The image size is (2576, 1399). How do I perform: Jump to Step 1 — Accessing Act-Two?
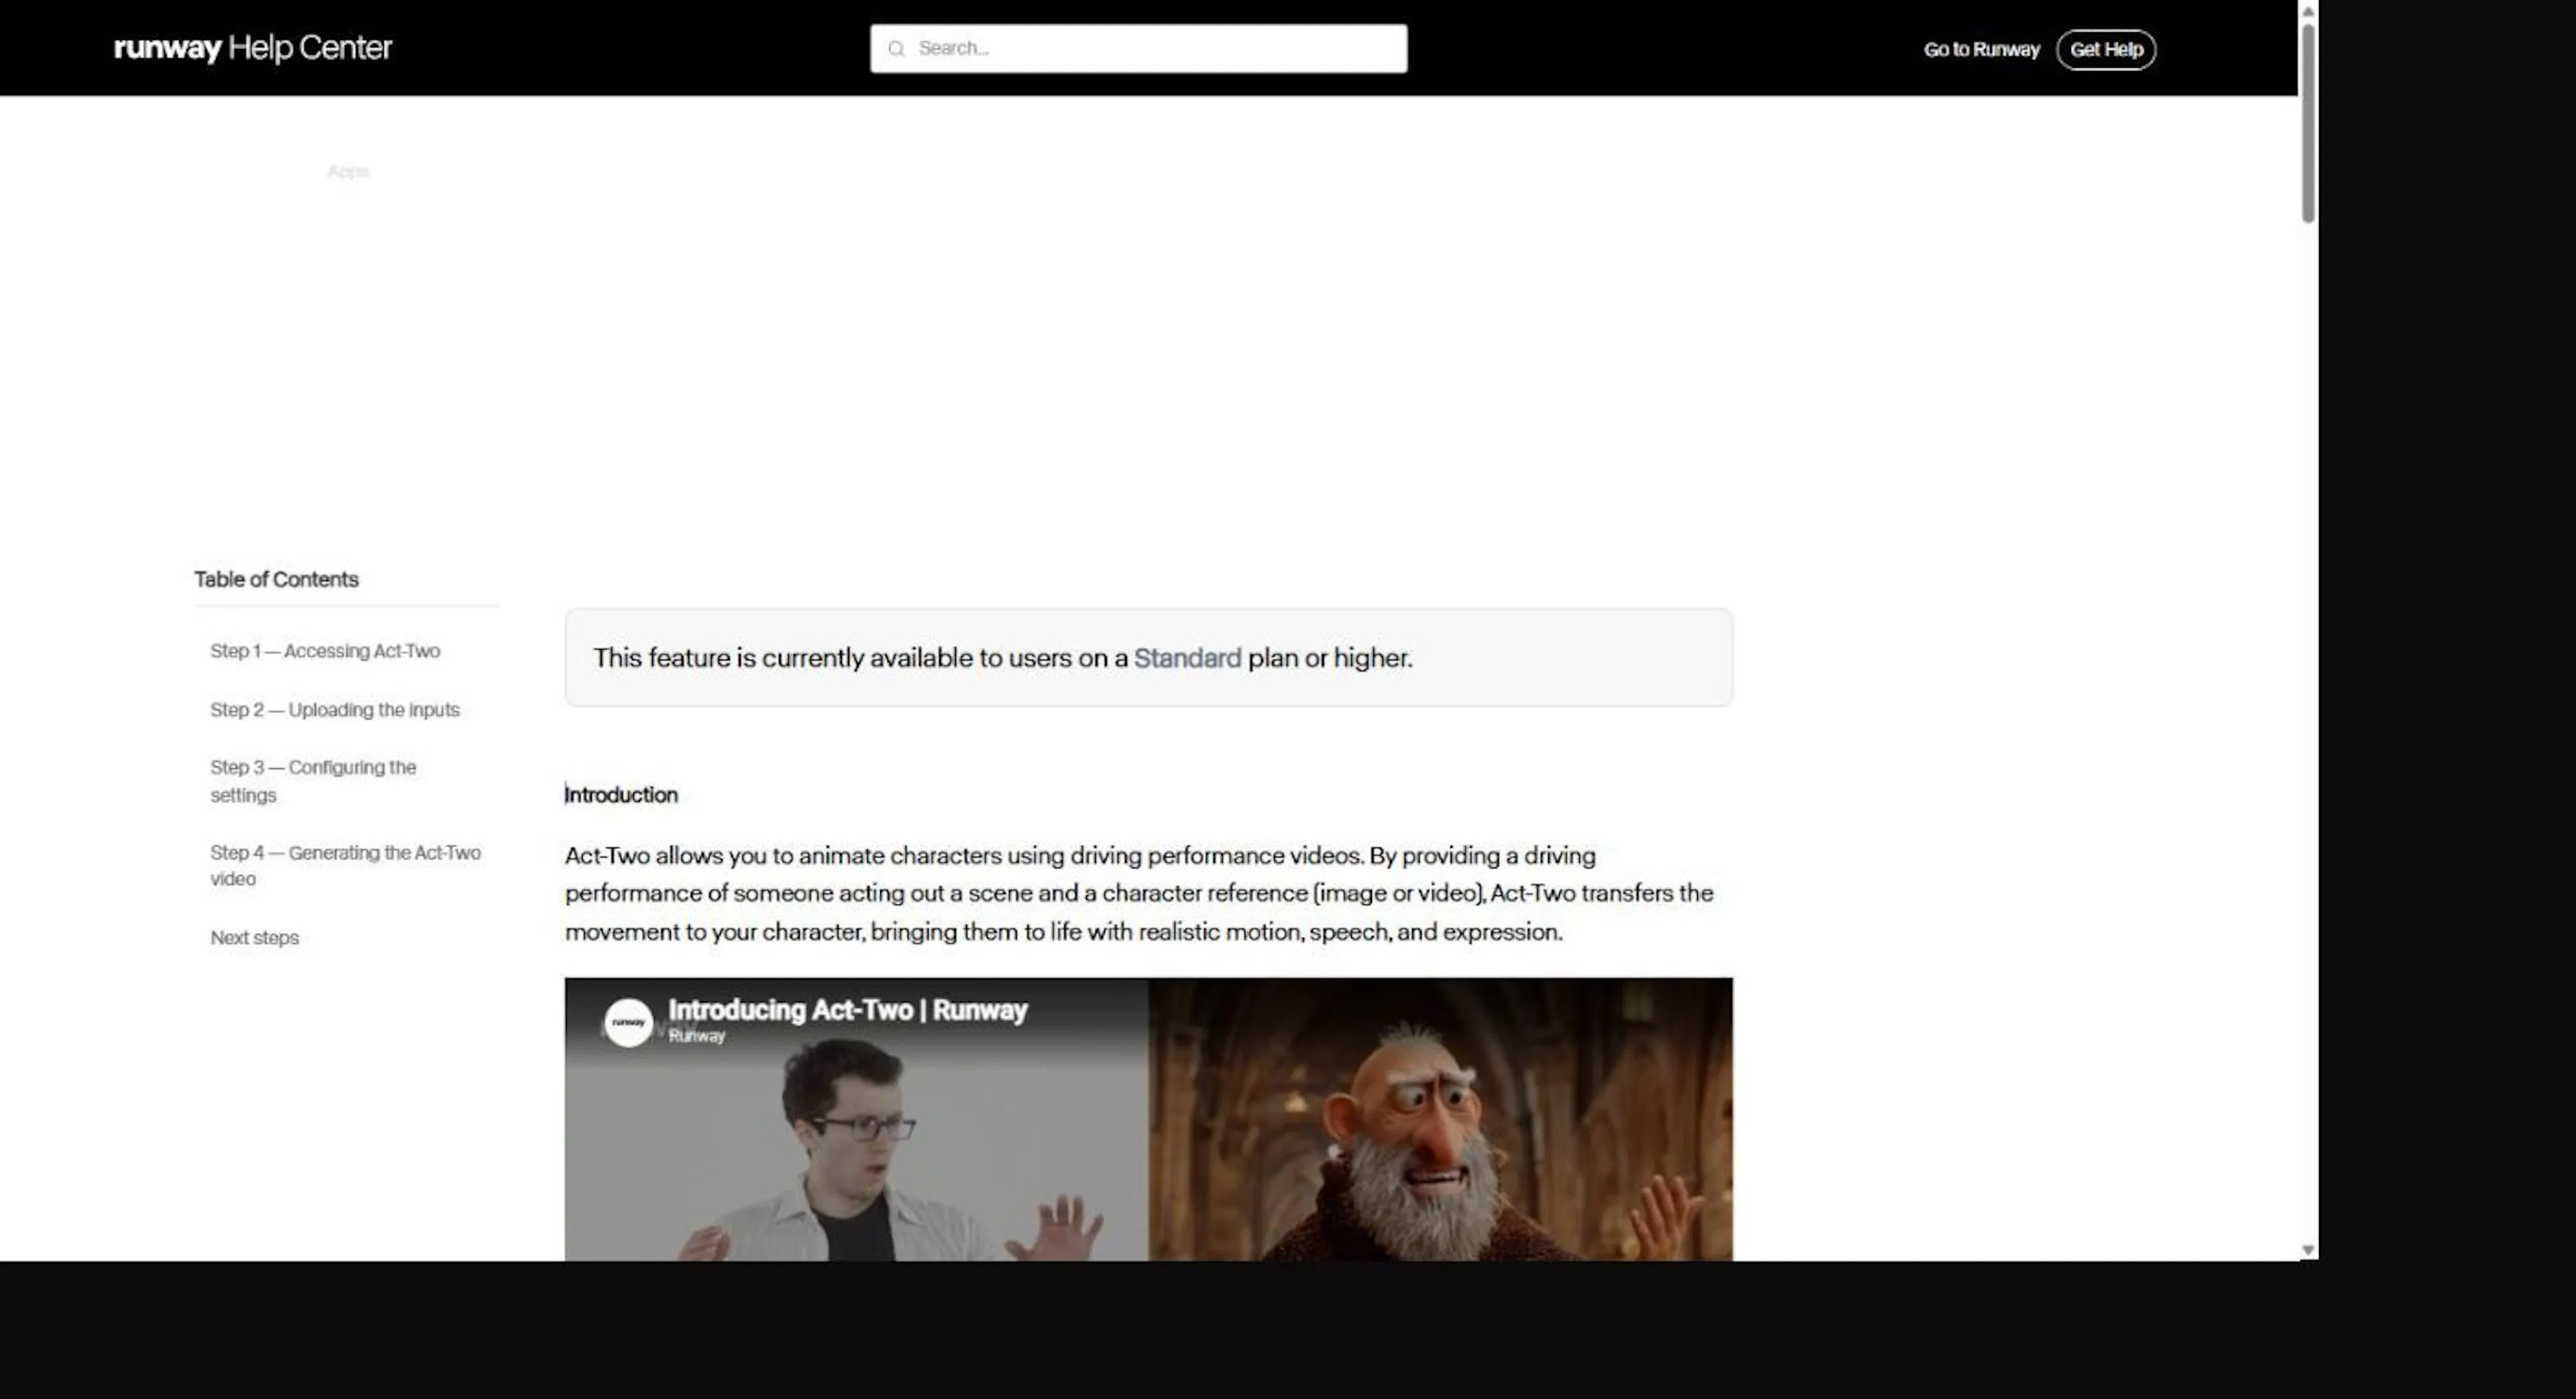coord(325,651)
